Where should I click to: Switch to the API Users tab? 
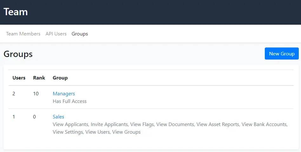click(x=56, y=34)
